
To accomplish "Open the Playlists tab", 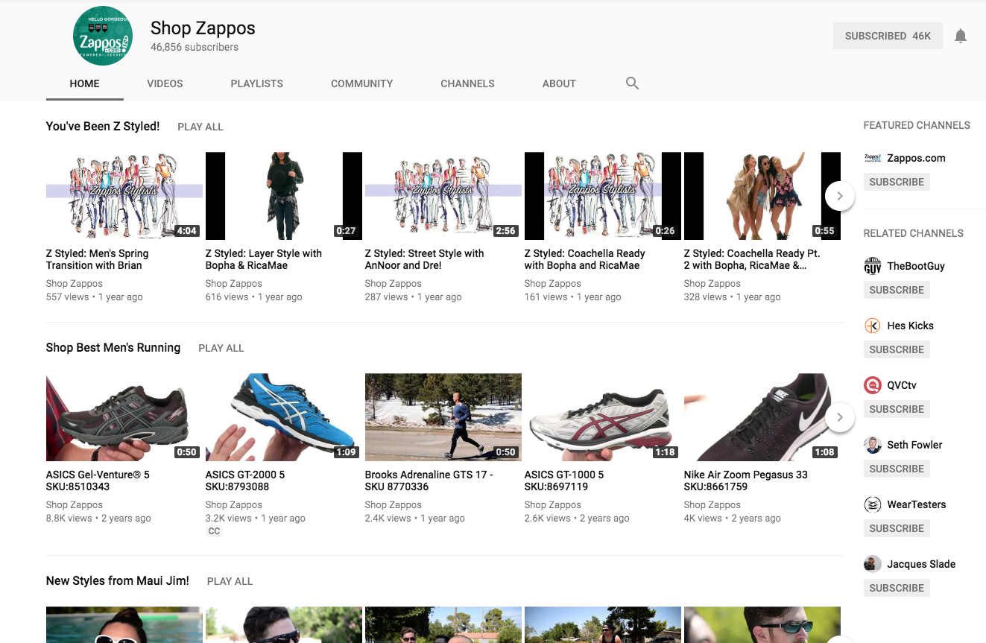I will 257,83.
